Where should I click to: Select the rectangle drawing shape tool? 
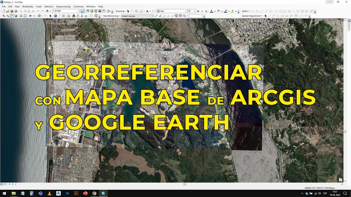[141, 11]
